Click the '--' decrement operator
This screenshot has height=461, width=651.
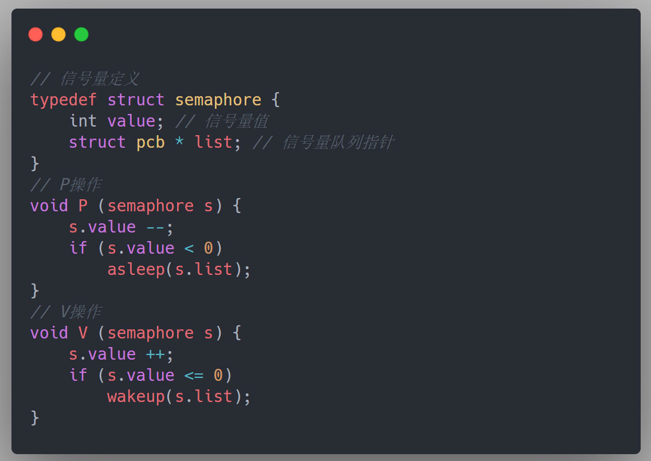coord(155,227)
